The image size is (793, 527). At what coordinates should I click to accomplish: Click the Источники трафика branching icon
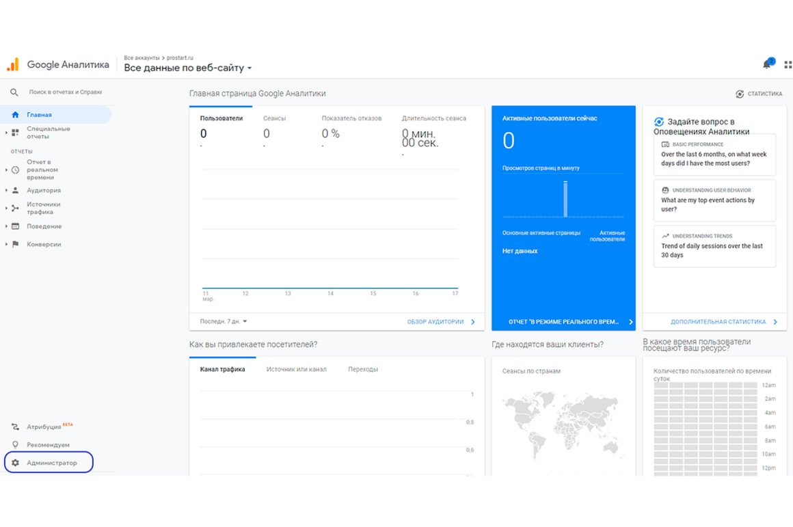15,208
